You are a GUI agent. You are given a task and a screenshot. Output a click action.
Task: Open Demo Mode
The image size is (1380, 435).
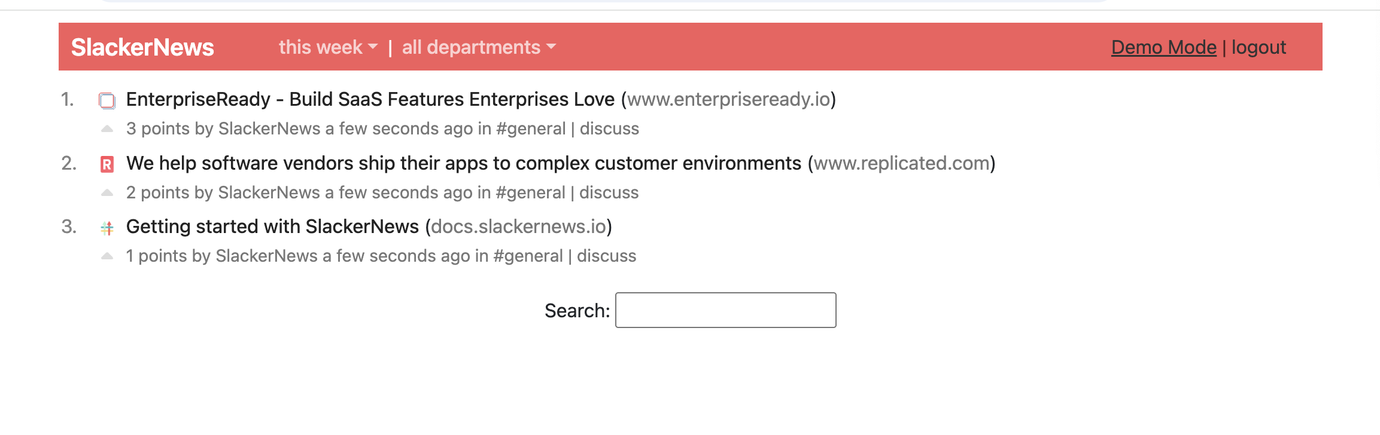pyautogui.click(x=1163, y=47)
